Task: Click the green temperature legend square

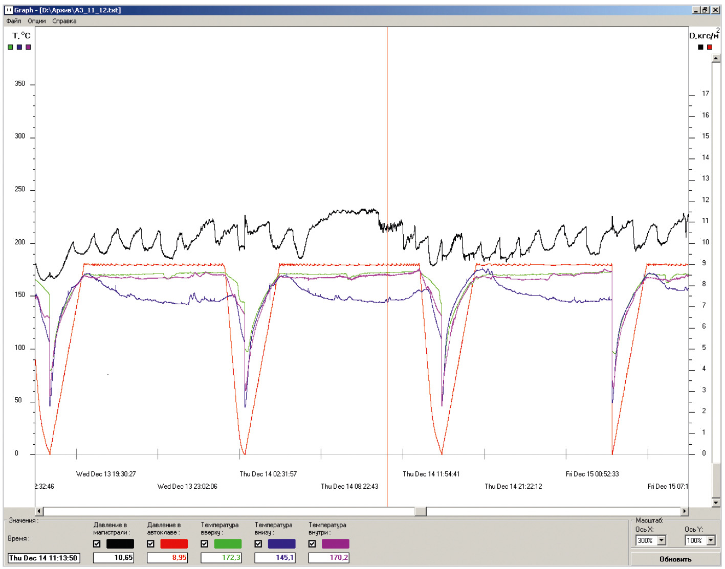Action: [10, 47]
